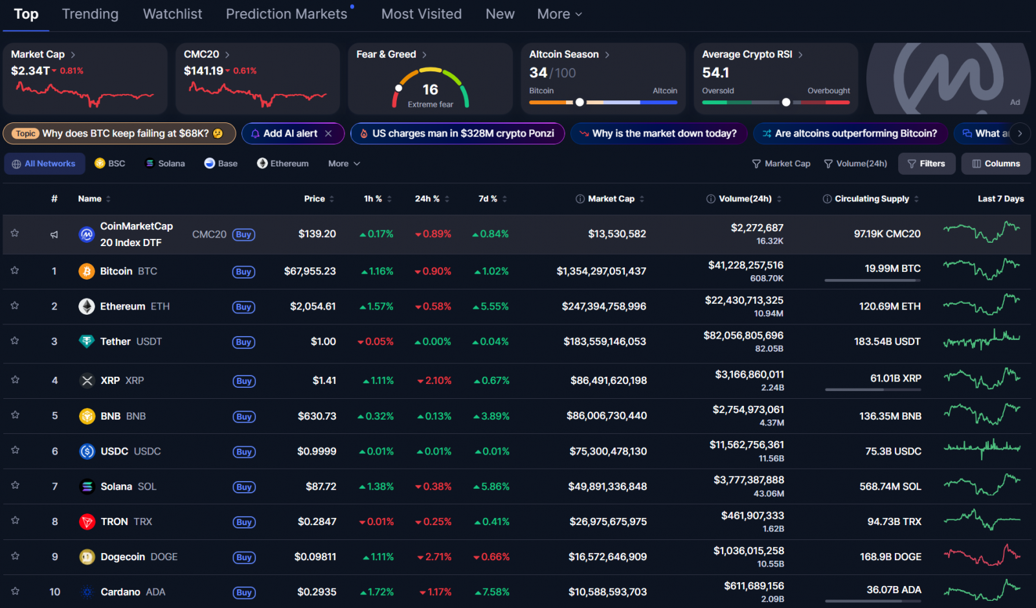Click the Ethereum coin logo in table
The height and width of the screenshot is (608, 1036).
(x=86, y=306)
